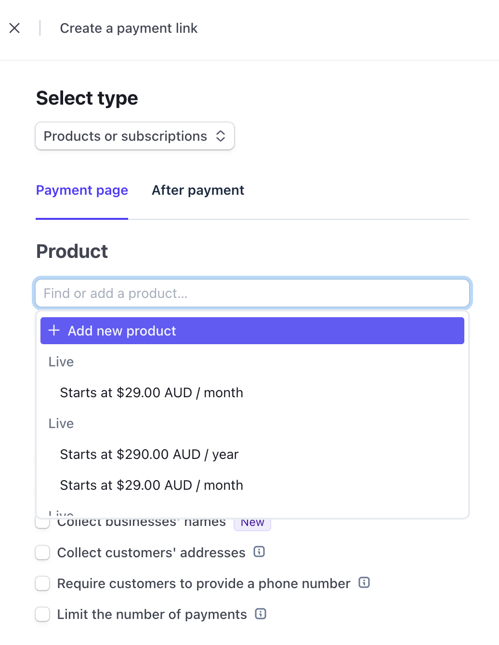Click the first Live group label in list

pos(61,362)
